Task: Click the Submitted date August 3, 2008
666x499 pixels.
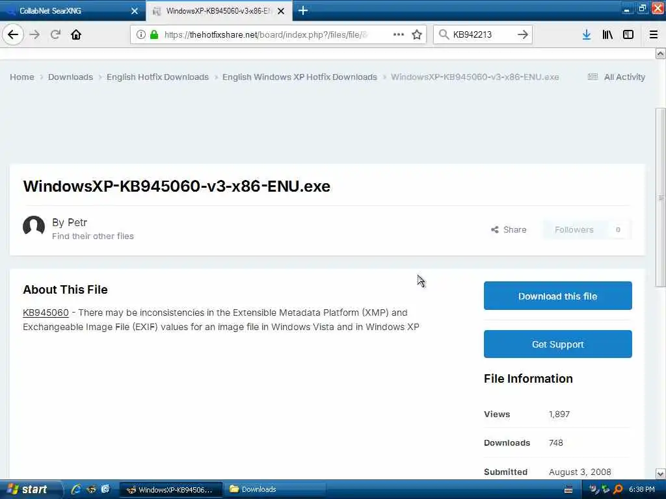Action: pyautogui.click(x=579, y=472)
